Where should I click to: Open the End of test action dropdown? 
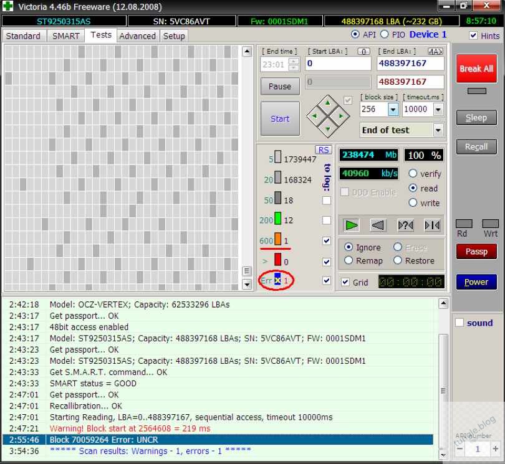(x=438, y=130)
